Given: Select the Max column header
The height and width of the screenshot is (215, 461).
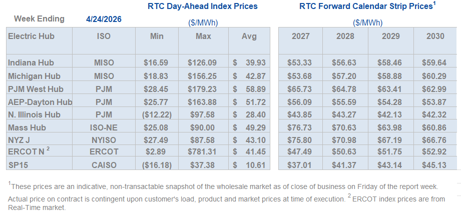Looking at the screenshot, I should click(203, 36).
